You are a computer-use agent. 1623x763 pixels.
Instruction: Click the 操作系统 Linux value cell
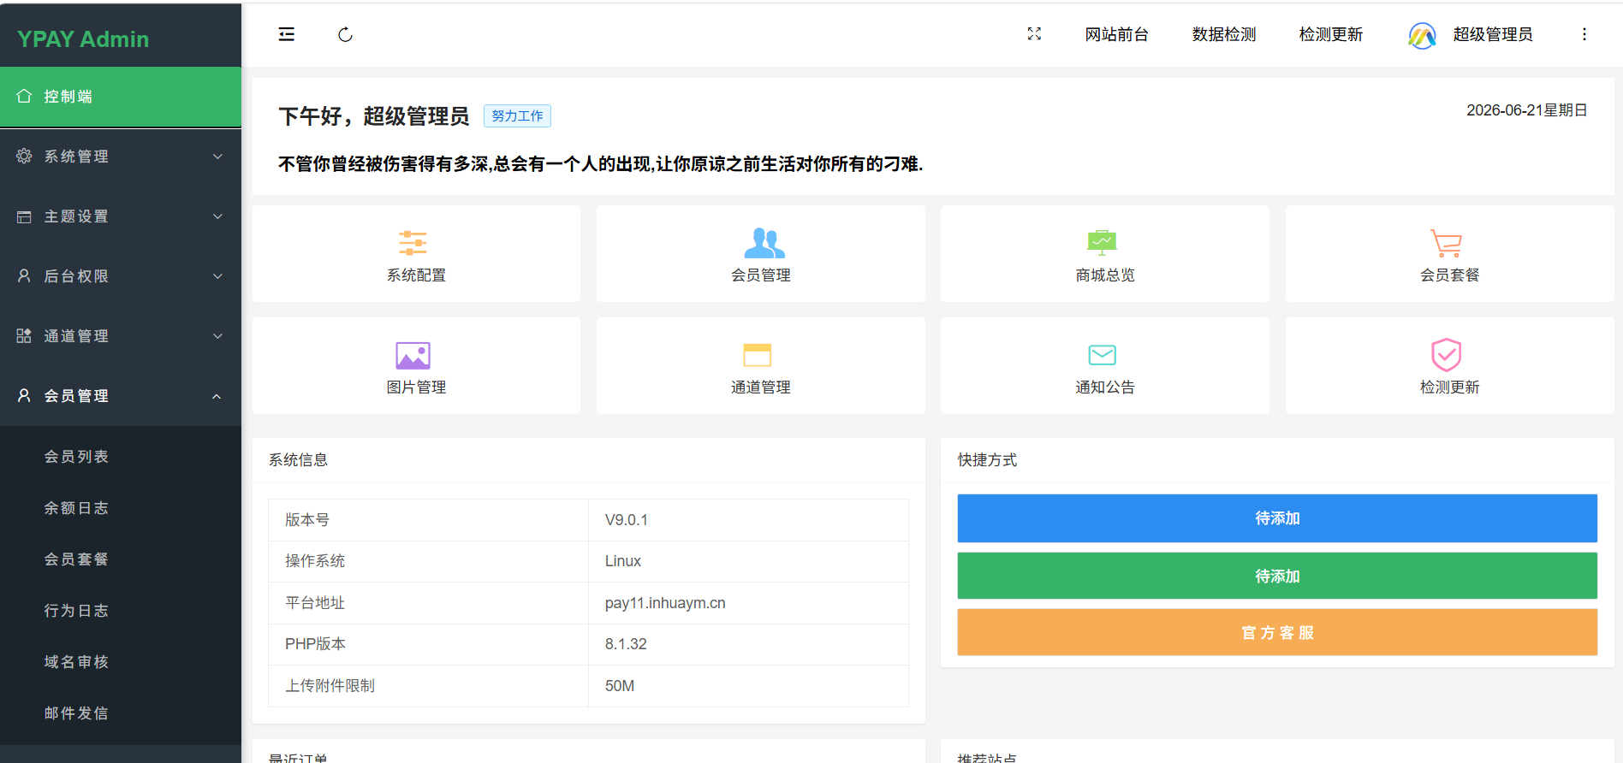(748, 561)
